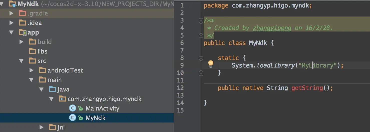Expand the androidTest folder arrow
370x132 pixels.
coord(32,70)
